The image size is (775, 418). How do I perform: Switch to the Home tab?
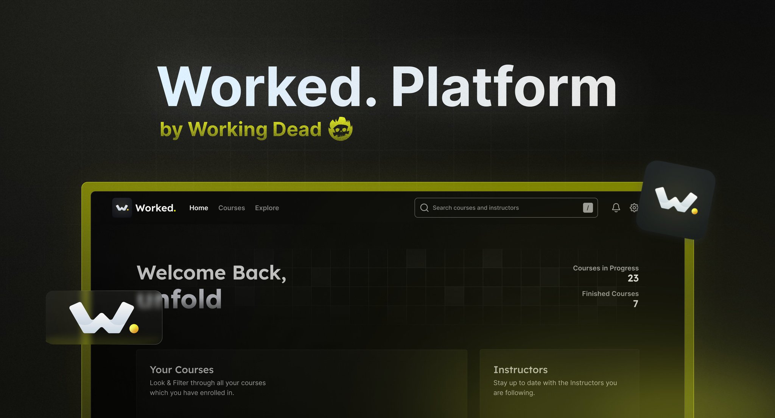coord(199,208)
